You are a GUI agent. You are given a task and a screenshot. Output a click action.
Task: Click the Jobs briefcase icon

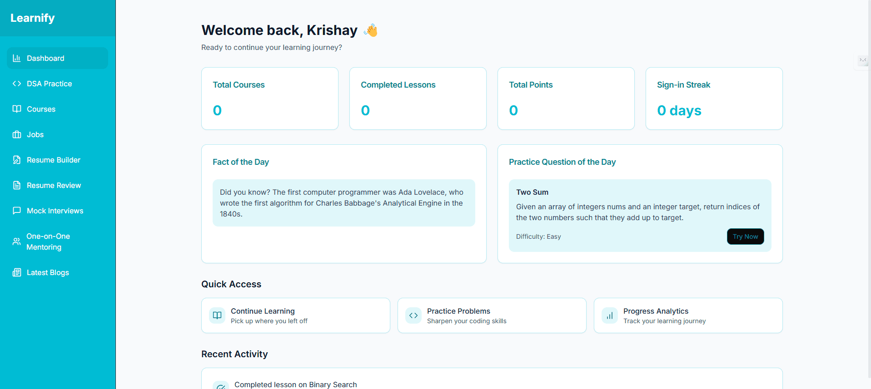[x=17, y=134]
